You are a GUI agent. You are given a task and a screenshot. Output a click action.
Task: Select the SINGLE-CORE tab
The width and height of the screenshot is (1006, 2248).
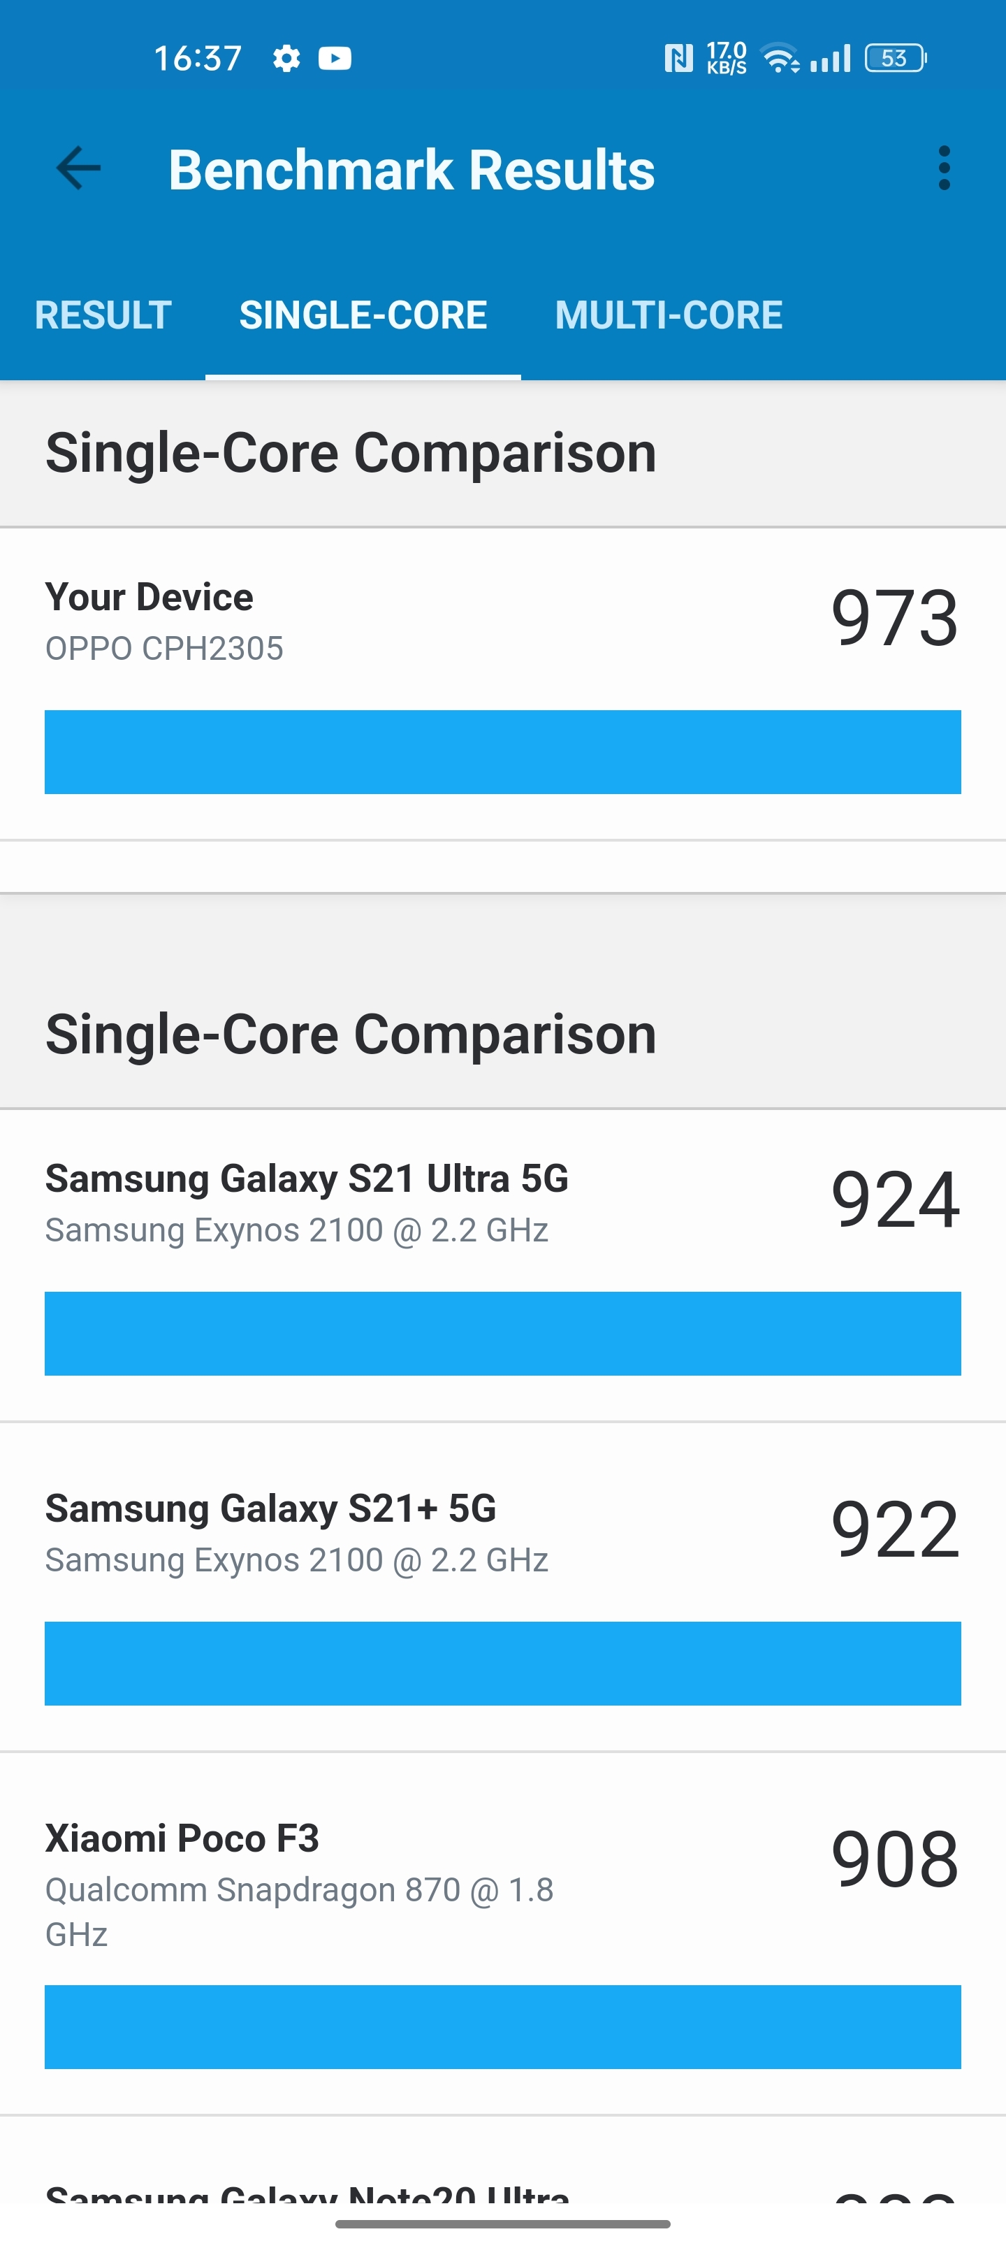click(x=362, y=315)
